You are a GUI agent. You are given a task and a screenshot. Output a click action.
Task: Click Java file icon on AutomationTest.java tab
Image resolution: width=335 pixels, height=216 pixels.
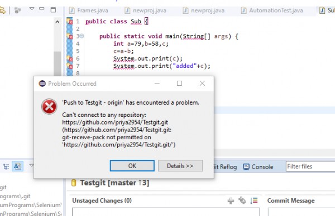[x=244, y=11]
